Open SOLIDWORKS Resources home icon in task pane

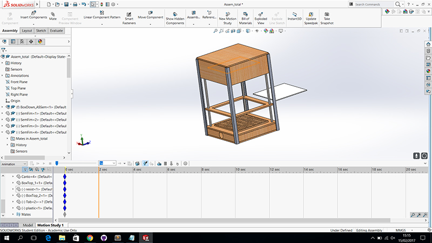tap(428, 44)
